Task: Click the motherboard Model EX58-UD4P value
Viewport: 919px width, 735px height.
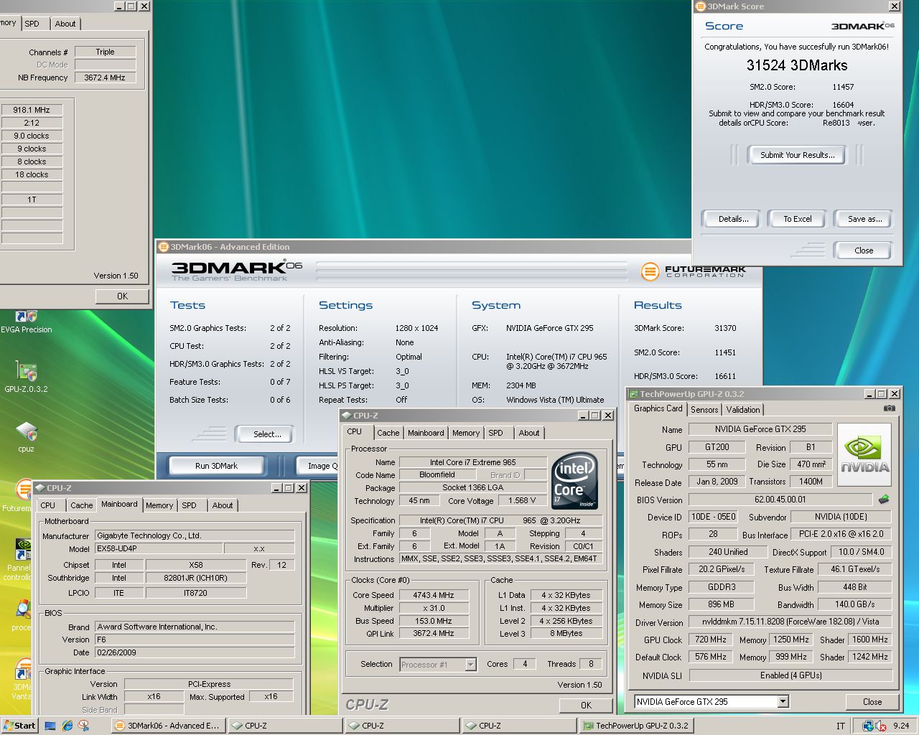Action: [x=158, y=548]
